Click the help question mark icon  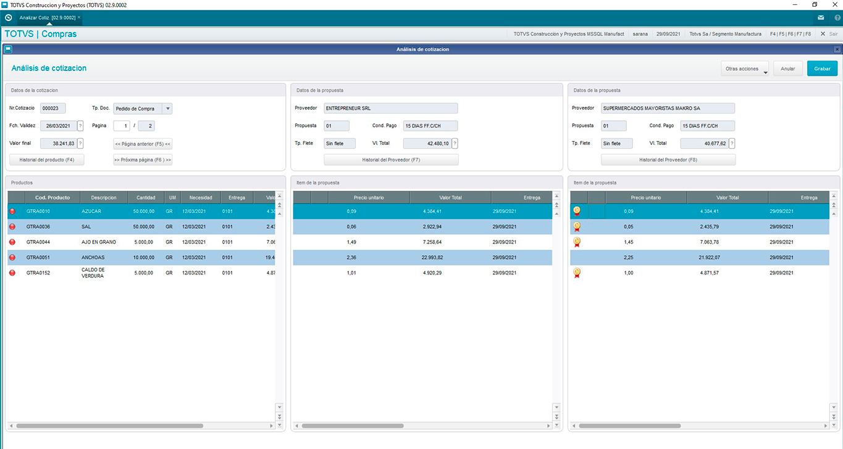(x=837, y=18)
